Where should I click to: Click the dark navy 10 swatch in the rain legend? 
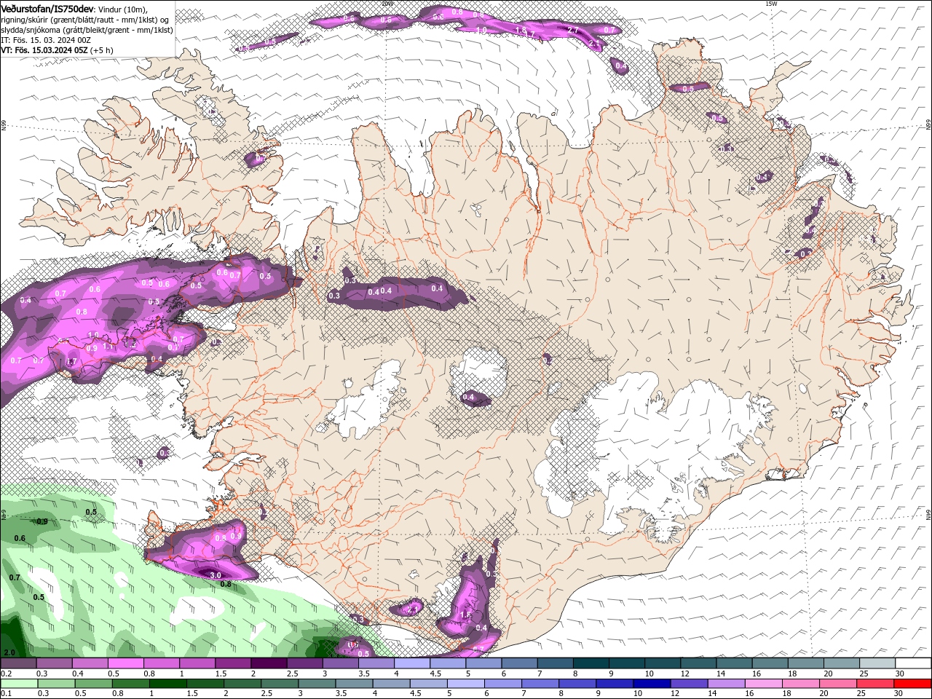point(650,684)
